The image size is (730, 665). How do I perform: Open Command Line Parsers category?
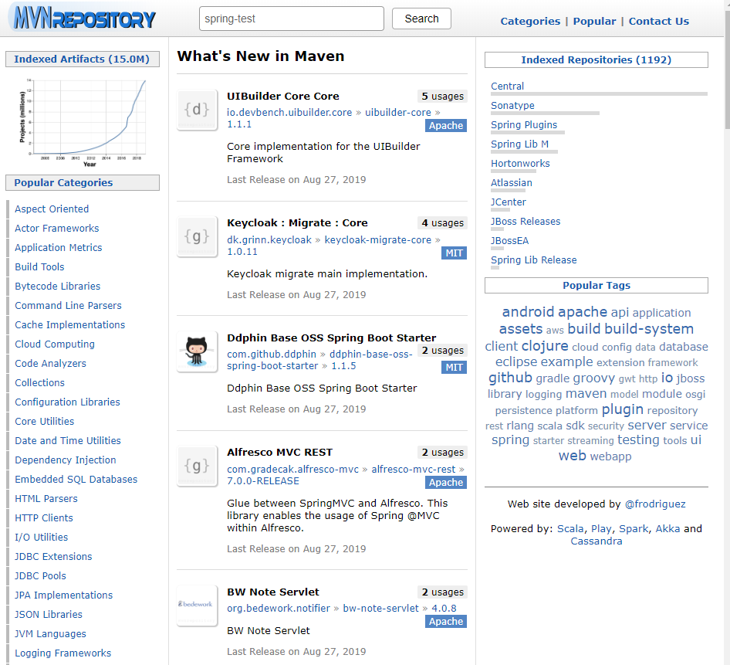tap(68, 306)
